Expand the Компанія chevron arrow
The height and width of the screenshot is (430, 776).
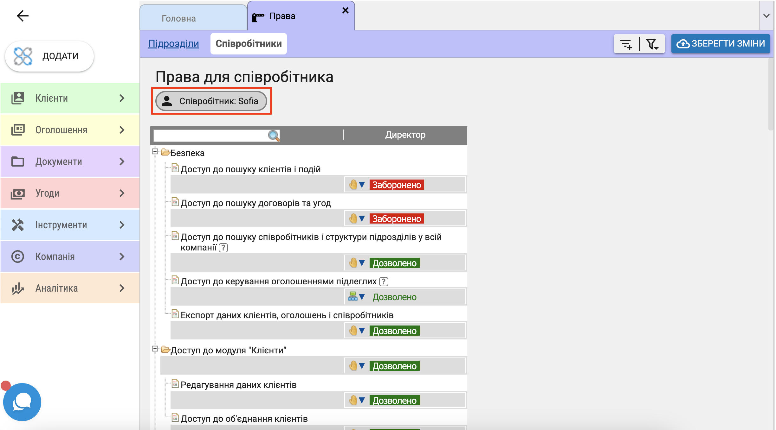[122, 256]
